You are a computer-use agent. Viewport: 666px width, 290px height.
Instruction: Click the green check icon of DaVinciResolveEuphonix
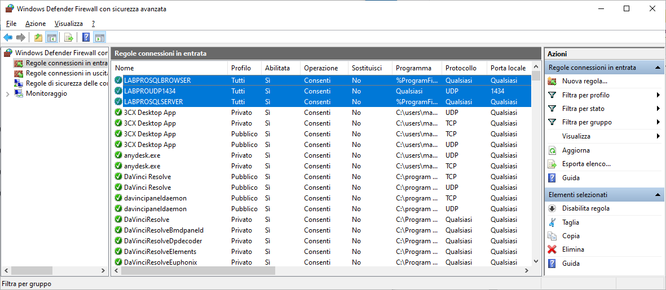click(118, 262)
